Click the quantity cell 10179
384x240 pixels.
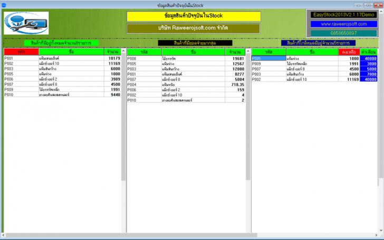[x=113, y=58]
